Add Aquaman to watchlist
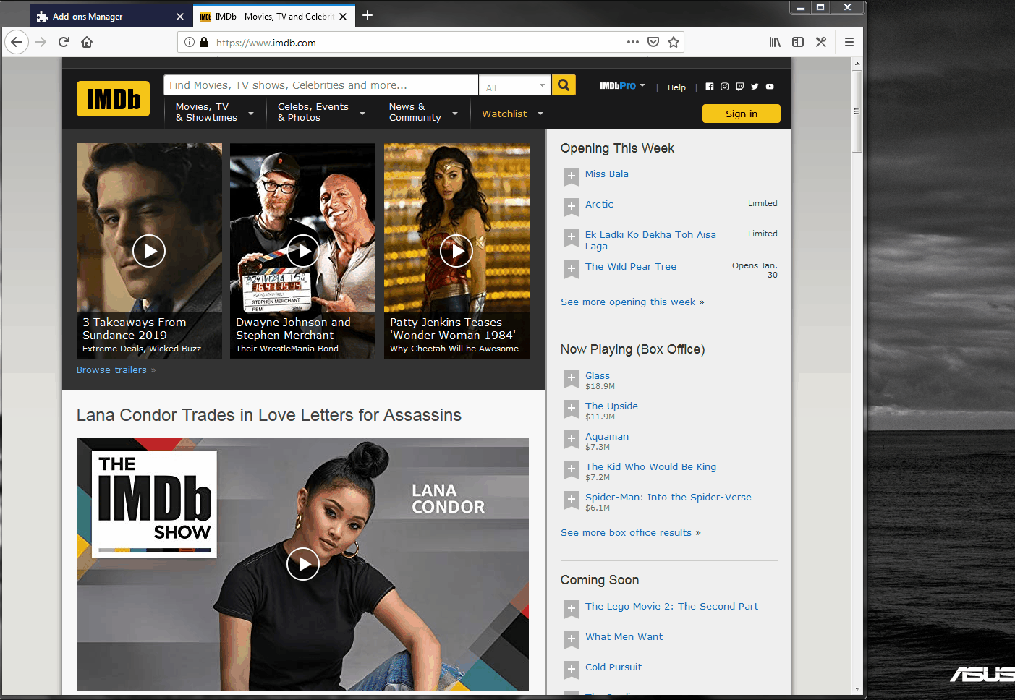This screenshot has height=700, width=1015. (572, 439)
